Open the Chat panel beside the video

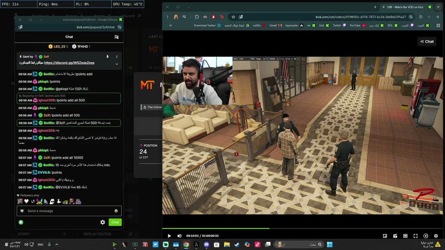click(427, 42)
